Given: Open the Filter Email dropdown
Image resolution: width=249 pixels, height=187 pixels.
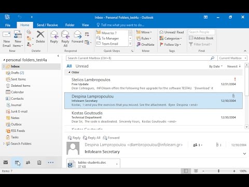Looking at the screenshot, I should (x=200, y=44).
